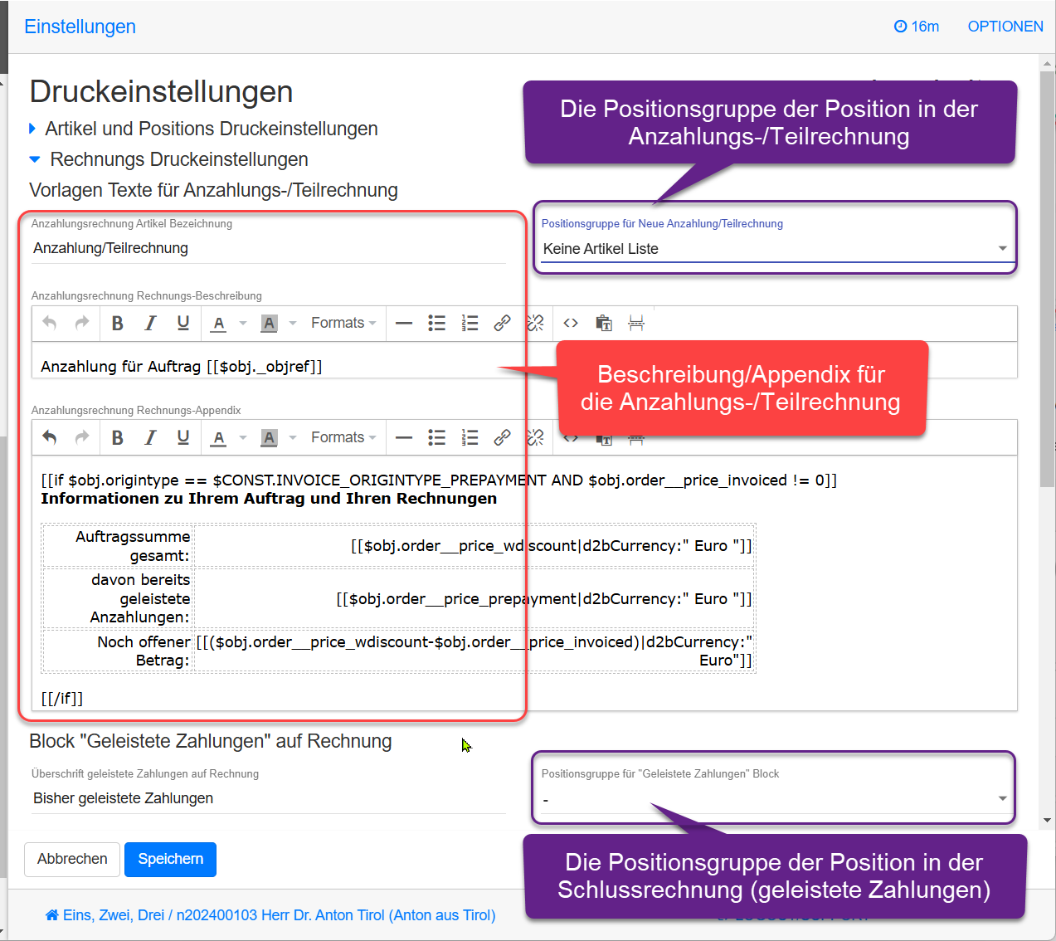Insert bullet list in the Beschreibung editor
The height and width of the screenshot is (941, 1056).
point(437,323)
